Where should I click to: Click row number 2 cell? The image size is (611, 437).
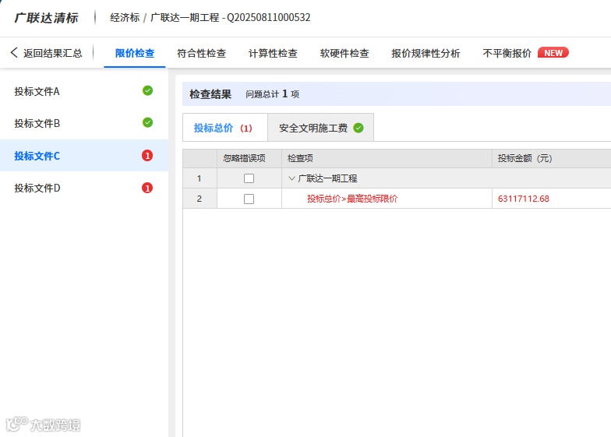200,199
